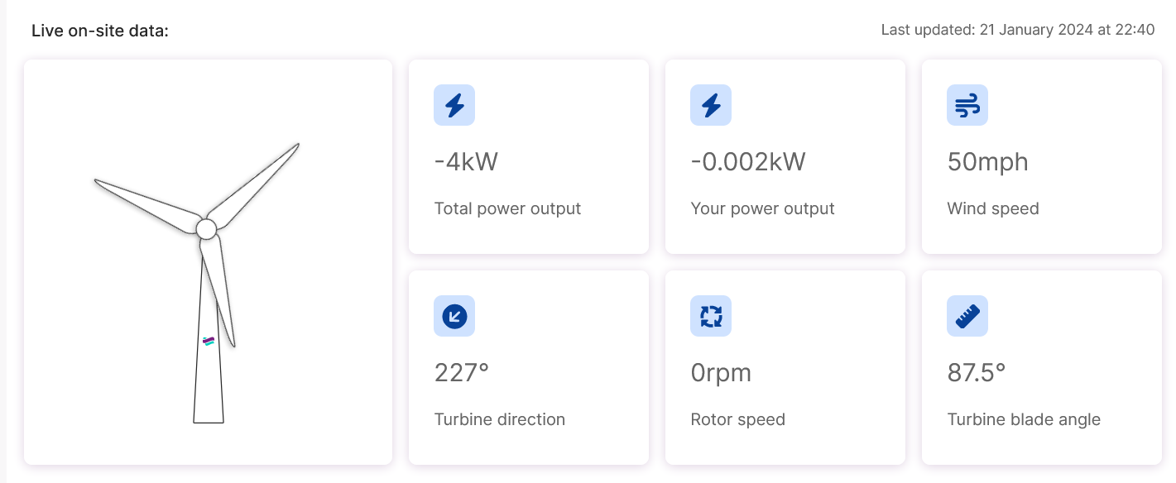Click the ruler icon above Turbine blade angle
Viewport: 1176px width, 483px height.
[967, 316]
